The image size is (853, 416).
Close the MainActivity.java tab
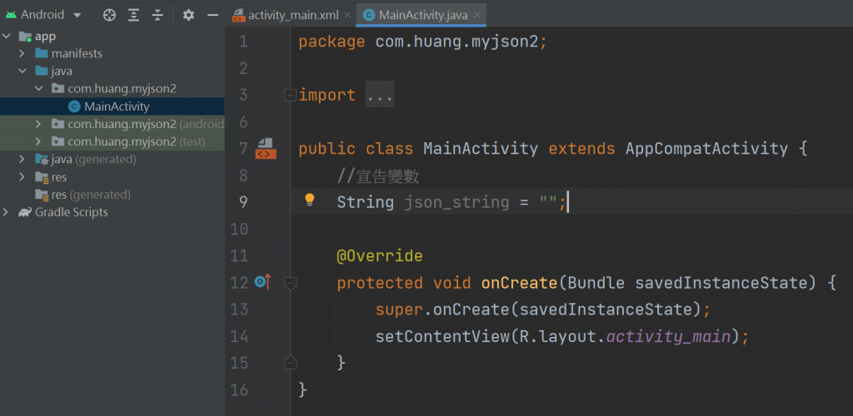[477, 15]
